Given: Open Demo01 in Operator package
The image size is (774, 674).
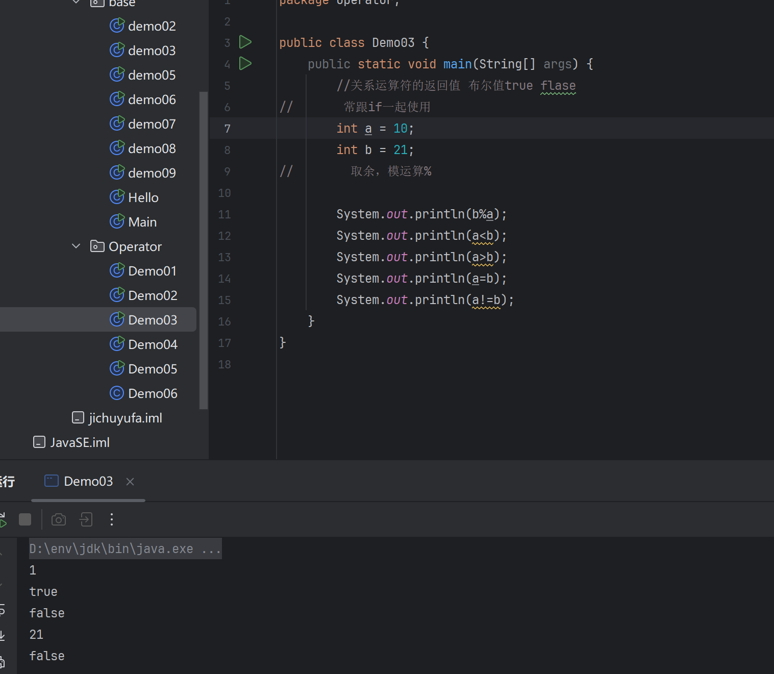Looking at the screenshot, I should 153,271.
